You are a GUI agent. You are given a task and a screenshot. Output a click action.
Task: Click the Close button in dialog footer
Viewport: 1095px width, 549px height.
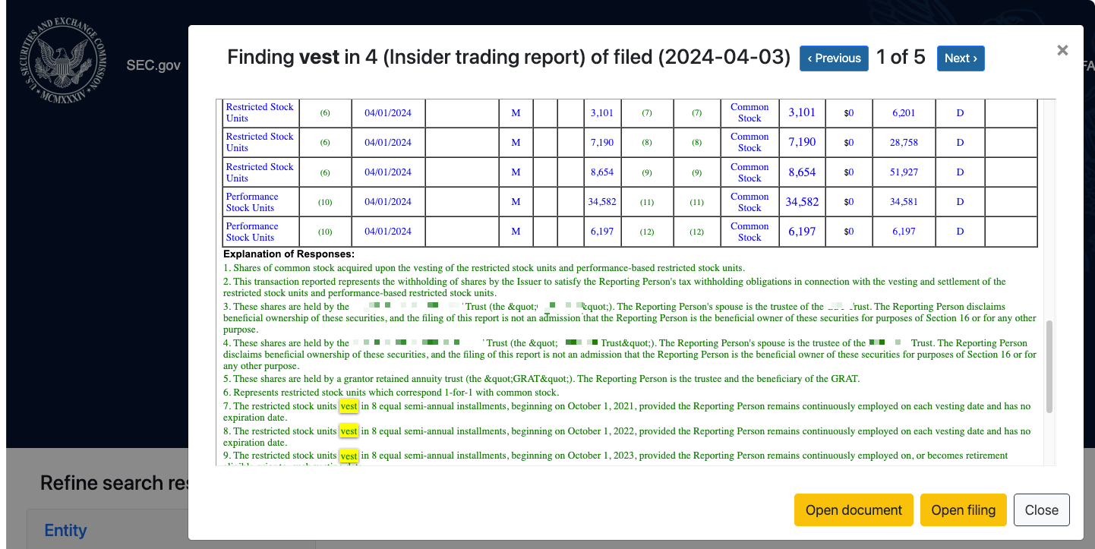tap(1041, 510)
